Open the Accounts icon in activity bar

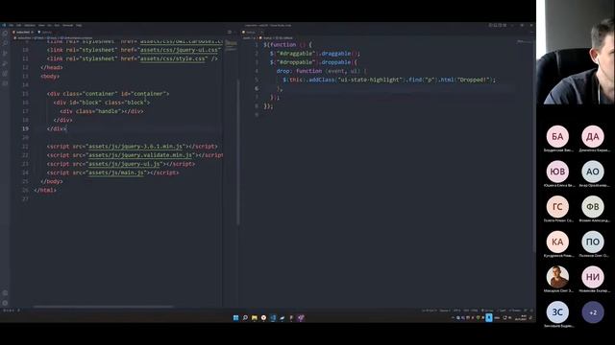[5, 293]
